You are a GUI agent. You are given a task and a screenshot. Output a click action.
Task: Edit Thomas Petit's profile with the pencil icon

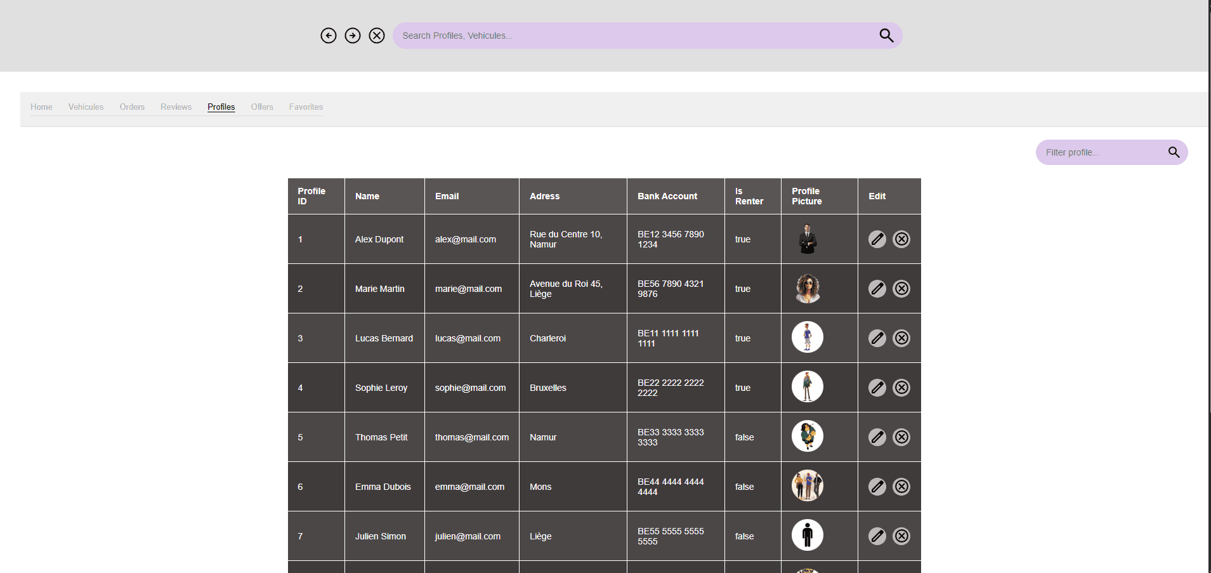coord(877,437)
